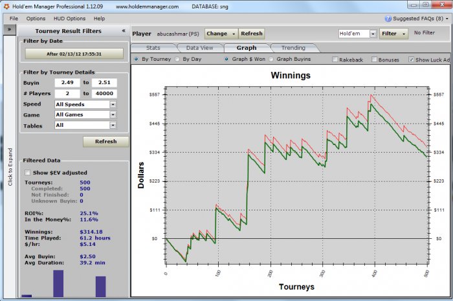Open the Speed dropdown
Screen dimensions: 453x301
(113, 104)
